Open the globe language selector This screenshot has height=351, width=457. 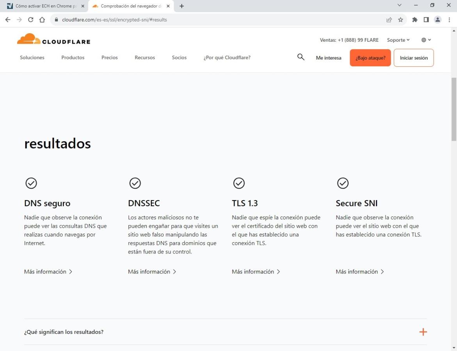click(426, 40)
